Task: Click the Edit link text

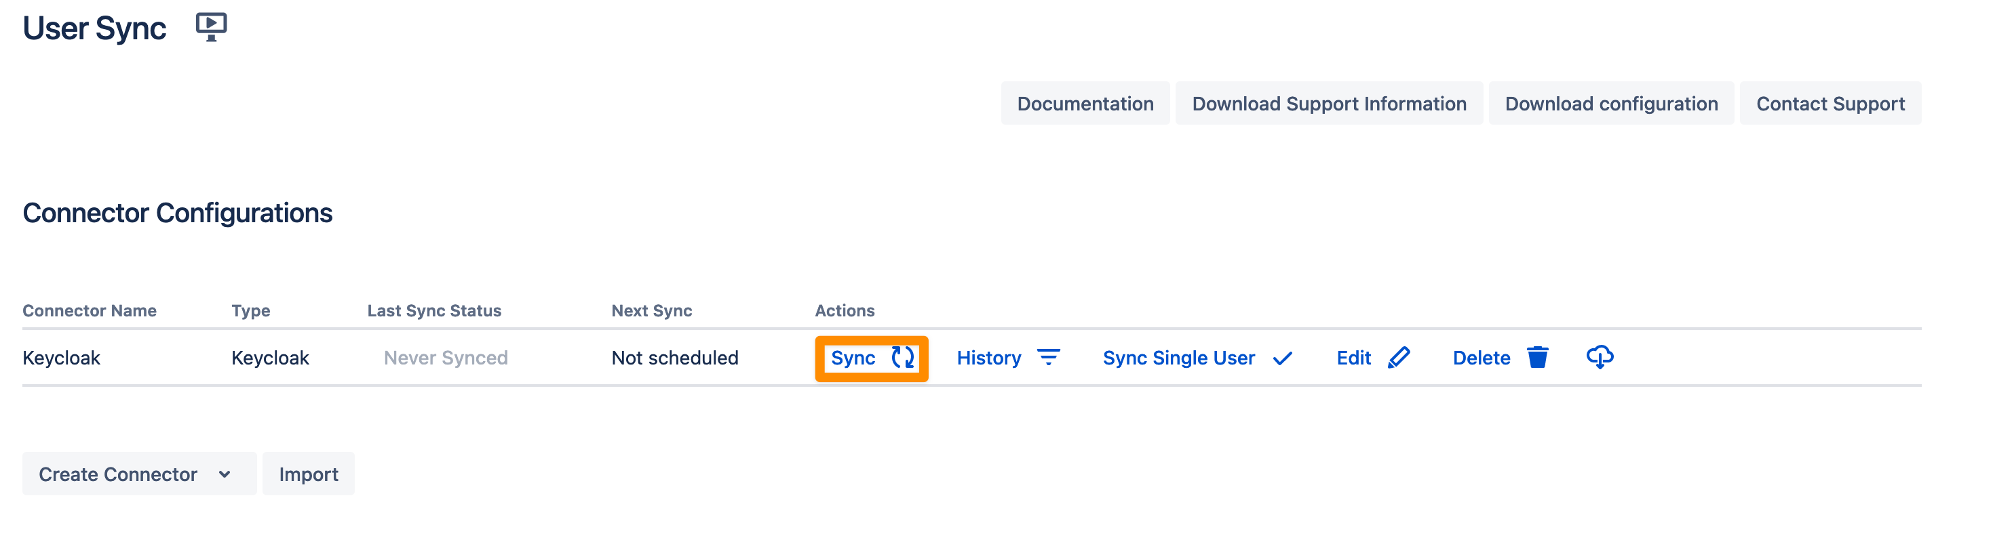Action: click(1353, 358)
